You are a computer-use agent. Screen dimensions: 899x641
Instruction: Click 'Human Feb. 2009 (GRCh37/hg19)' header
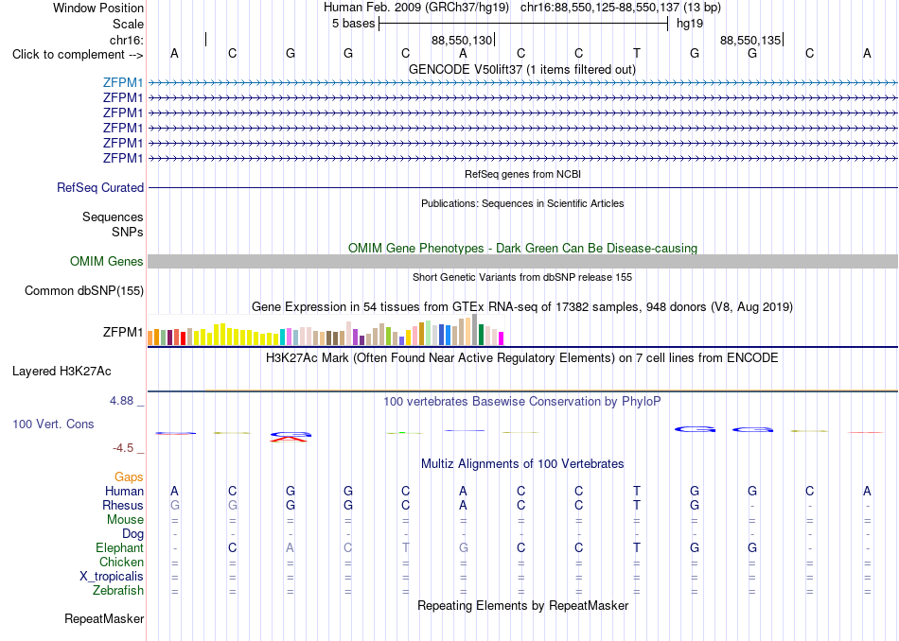pyautogui.click(x=416, y=8)
